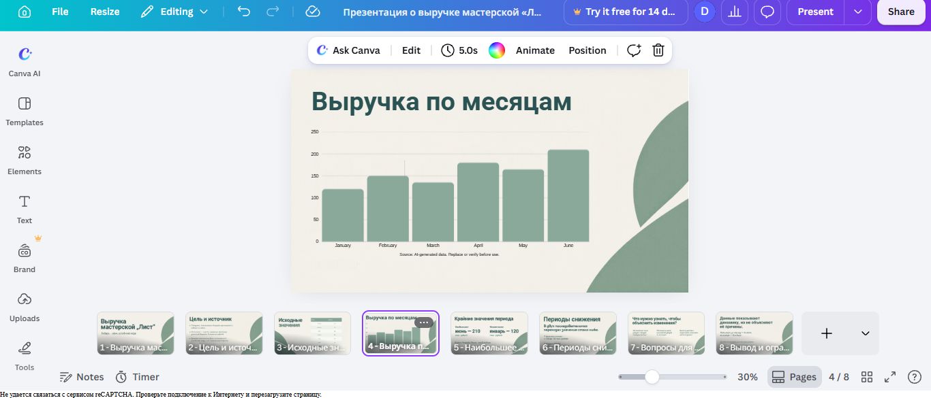Open the 30% zoom level menu
Image resolution: width=931 pixels, height=398 pixels.
[x=748, y=377]
